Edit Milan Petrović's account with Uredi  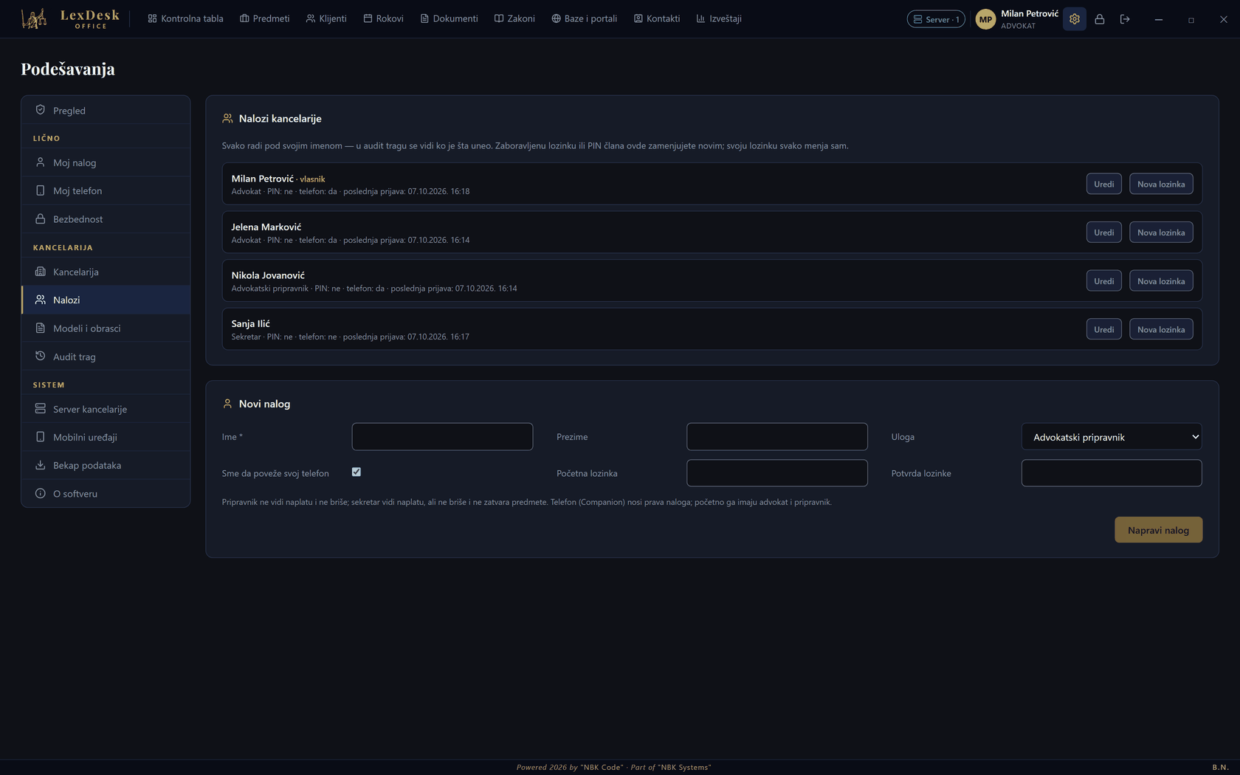click(x=1104, y=184)
